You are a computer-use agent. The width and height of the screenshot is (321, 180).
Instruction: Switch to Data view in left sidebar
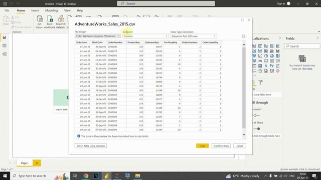click(5, 45)
